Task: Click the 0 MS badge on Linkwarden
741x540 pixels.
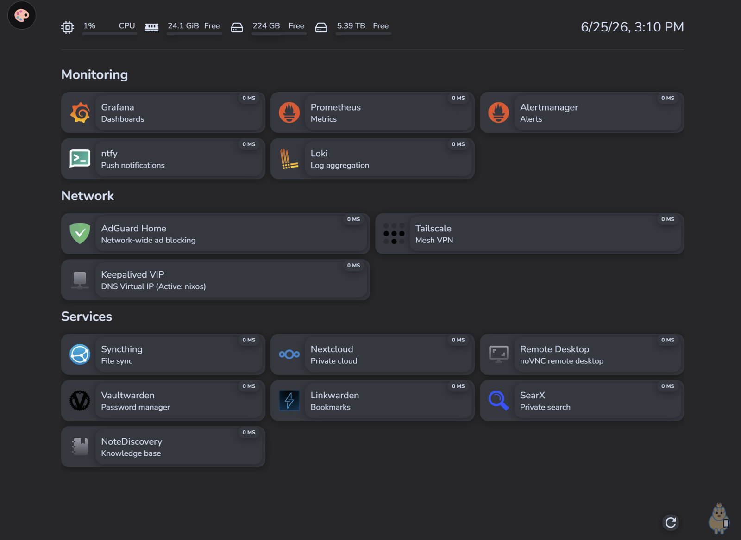Action: click(x=458, y=386)
